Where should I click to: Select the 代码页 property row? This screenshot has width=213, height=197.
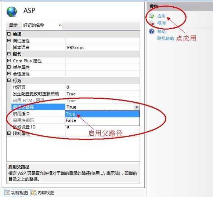click(76, 87)
